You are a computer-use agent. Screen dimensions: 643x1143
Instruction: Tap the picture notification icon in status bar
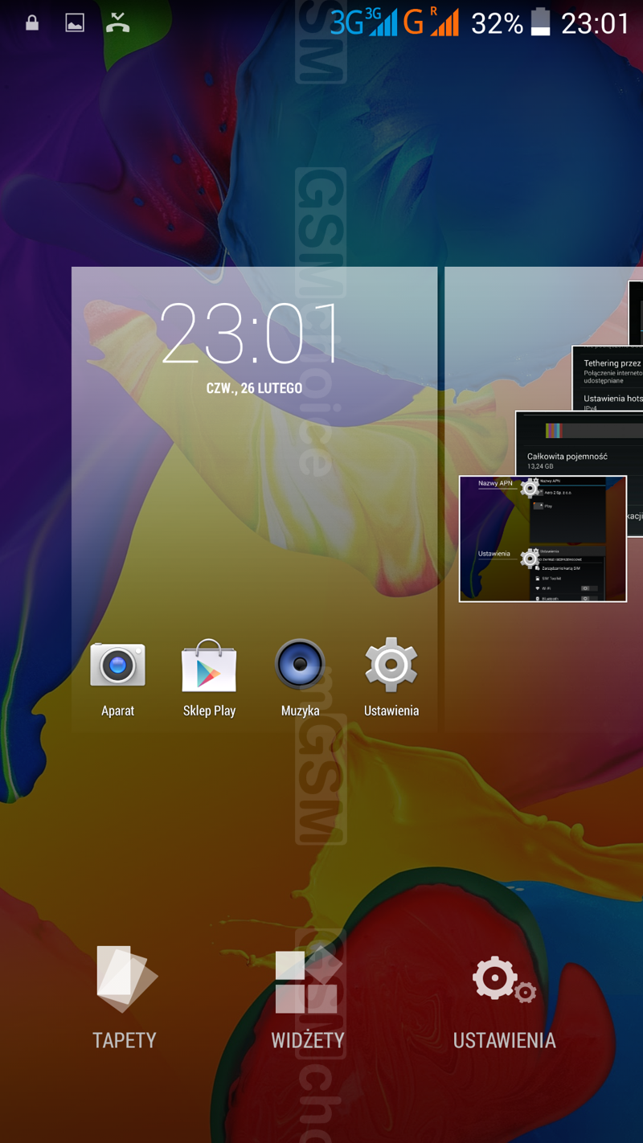[x=75, y=23]
